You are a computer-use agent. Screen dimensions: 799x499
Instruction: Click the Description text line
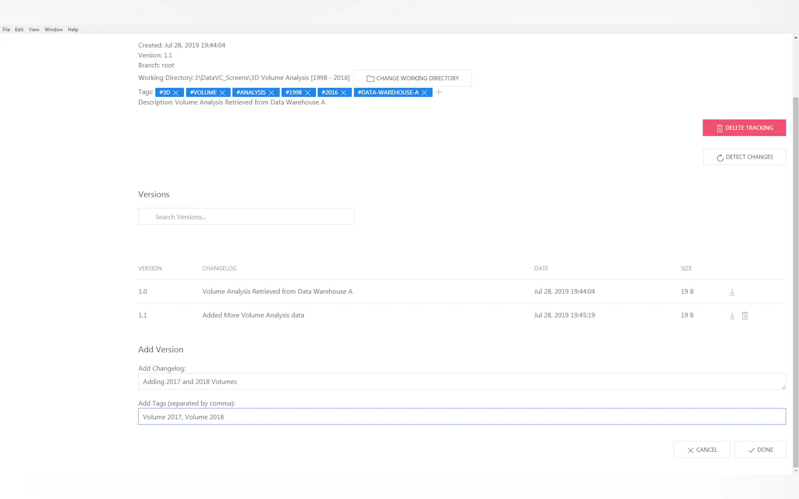coord(232,102)
